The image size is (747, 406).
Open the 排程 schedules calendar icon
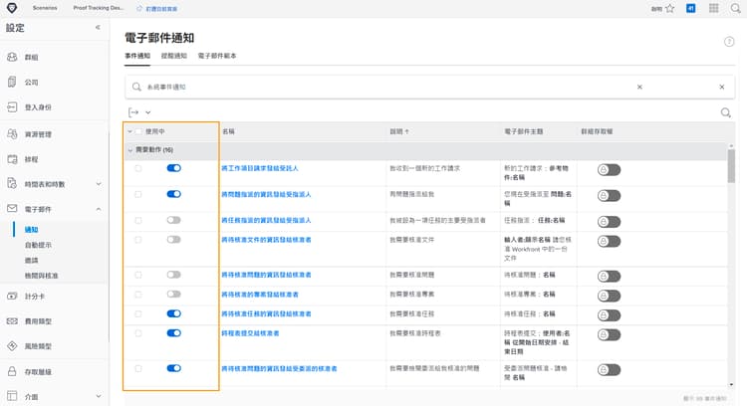click(x=12, y=159)
